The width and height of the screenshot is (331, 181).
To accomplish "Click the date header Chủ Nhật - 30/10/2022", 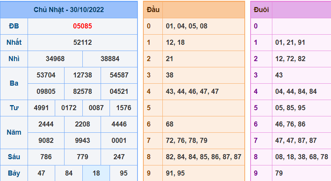I will coord(69,10).
